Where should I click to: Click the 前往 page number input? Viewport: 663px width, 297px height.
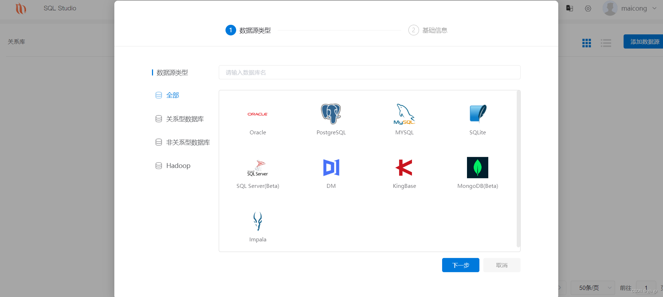[646, 288]
